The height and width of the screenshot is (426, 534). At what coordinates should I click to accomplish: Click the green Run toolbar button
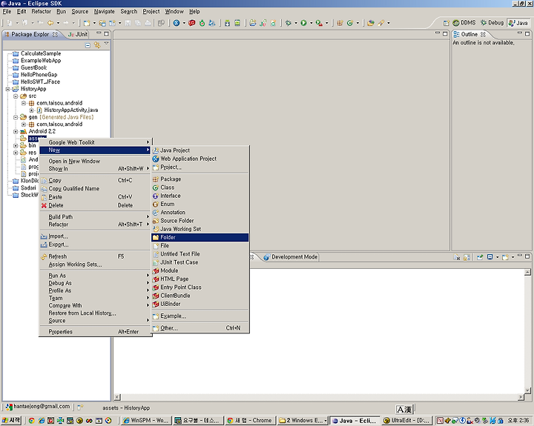pos(303,23)
